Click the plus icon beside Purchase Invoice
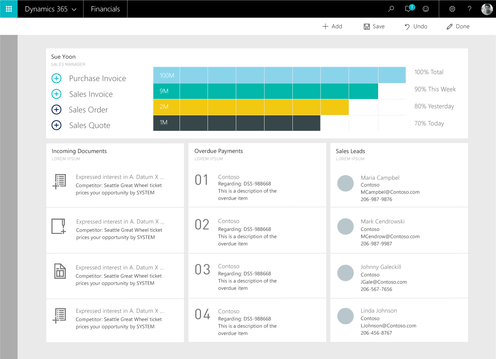This screenshot has height=359, width=496. [x=57, y=78]
